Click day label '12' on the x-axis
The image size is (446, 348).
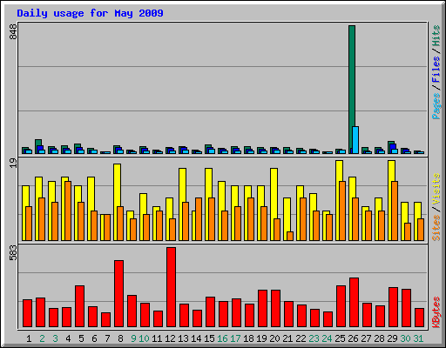[x=170, y=338]
